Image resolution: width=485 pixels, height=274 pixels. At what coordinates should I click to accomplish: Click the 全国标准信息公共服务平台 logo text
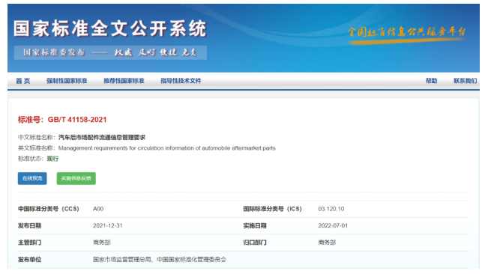click(x=406, y=32)
